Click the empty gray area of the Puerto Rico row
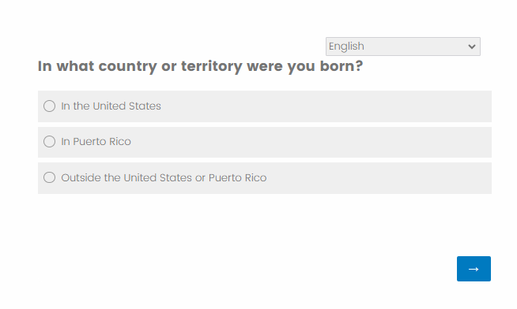The image size is (517, 309). click(x=310, y=142)
